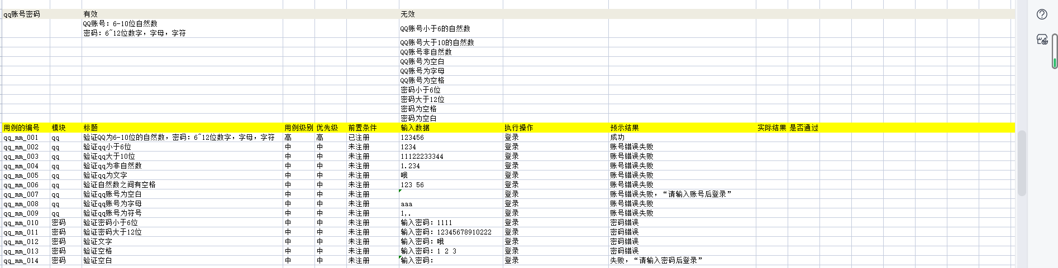Click the sheet's vertical scrollbar thumb
Viewport: 1058px width, 268px height.
1022,163
